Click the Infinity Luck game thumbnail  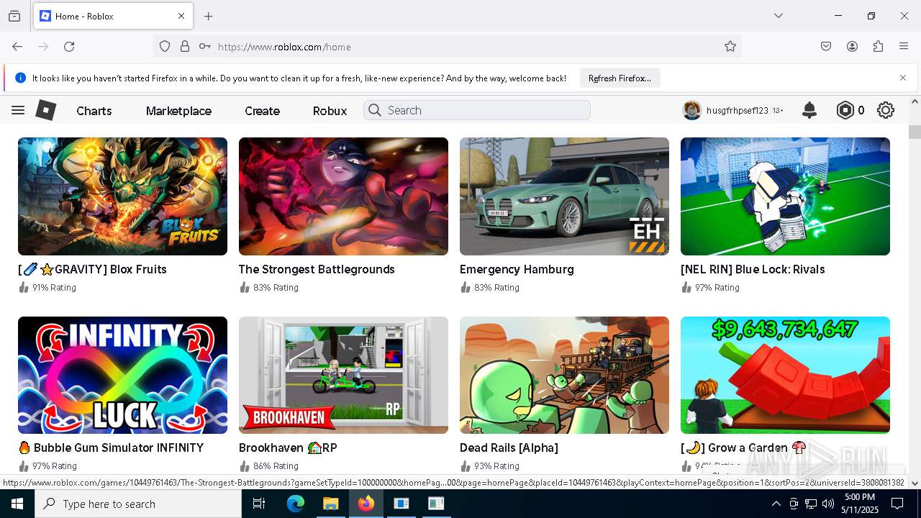[x=122, y=375]
